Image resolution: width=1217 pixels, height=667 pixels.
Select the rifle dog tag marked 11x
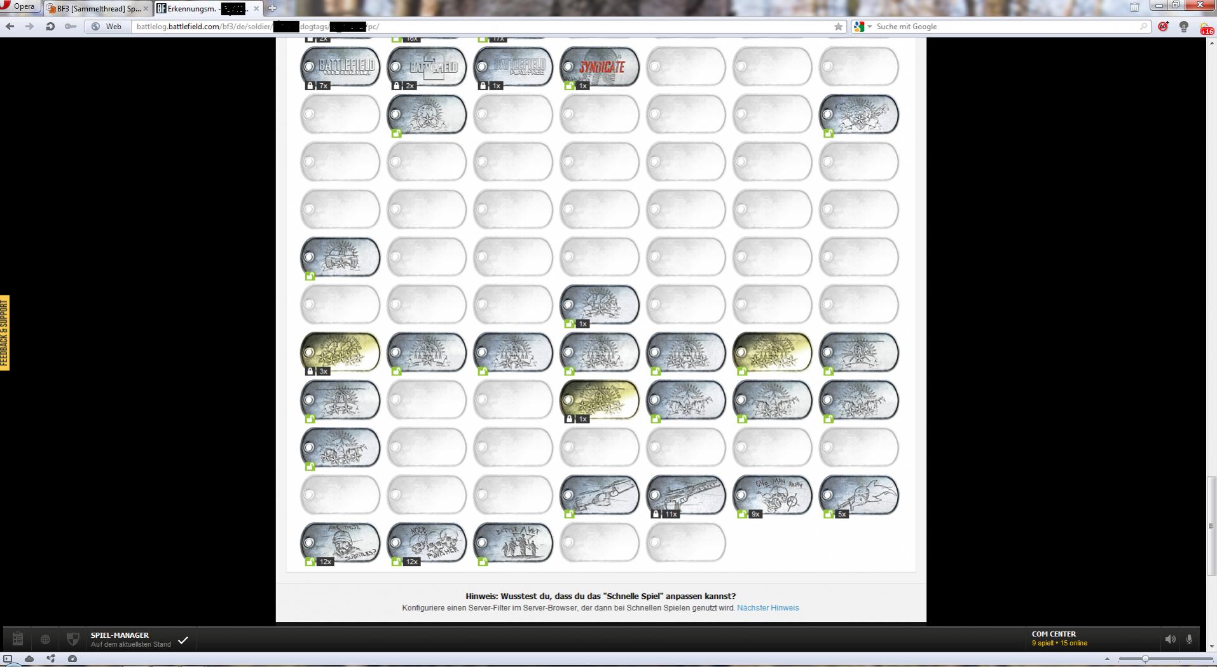click(x=686, y=495)
